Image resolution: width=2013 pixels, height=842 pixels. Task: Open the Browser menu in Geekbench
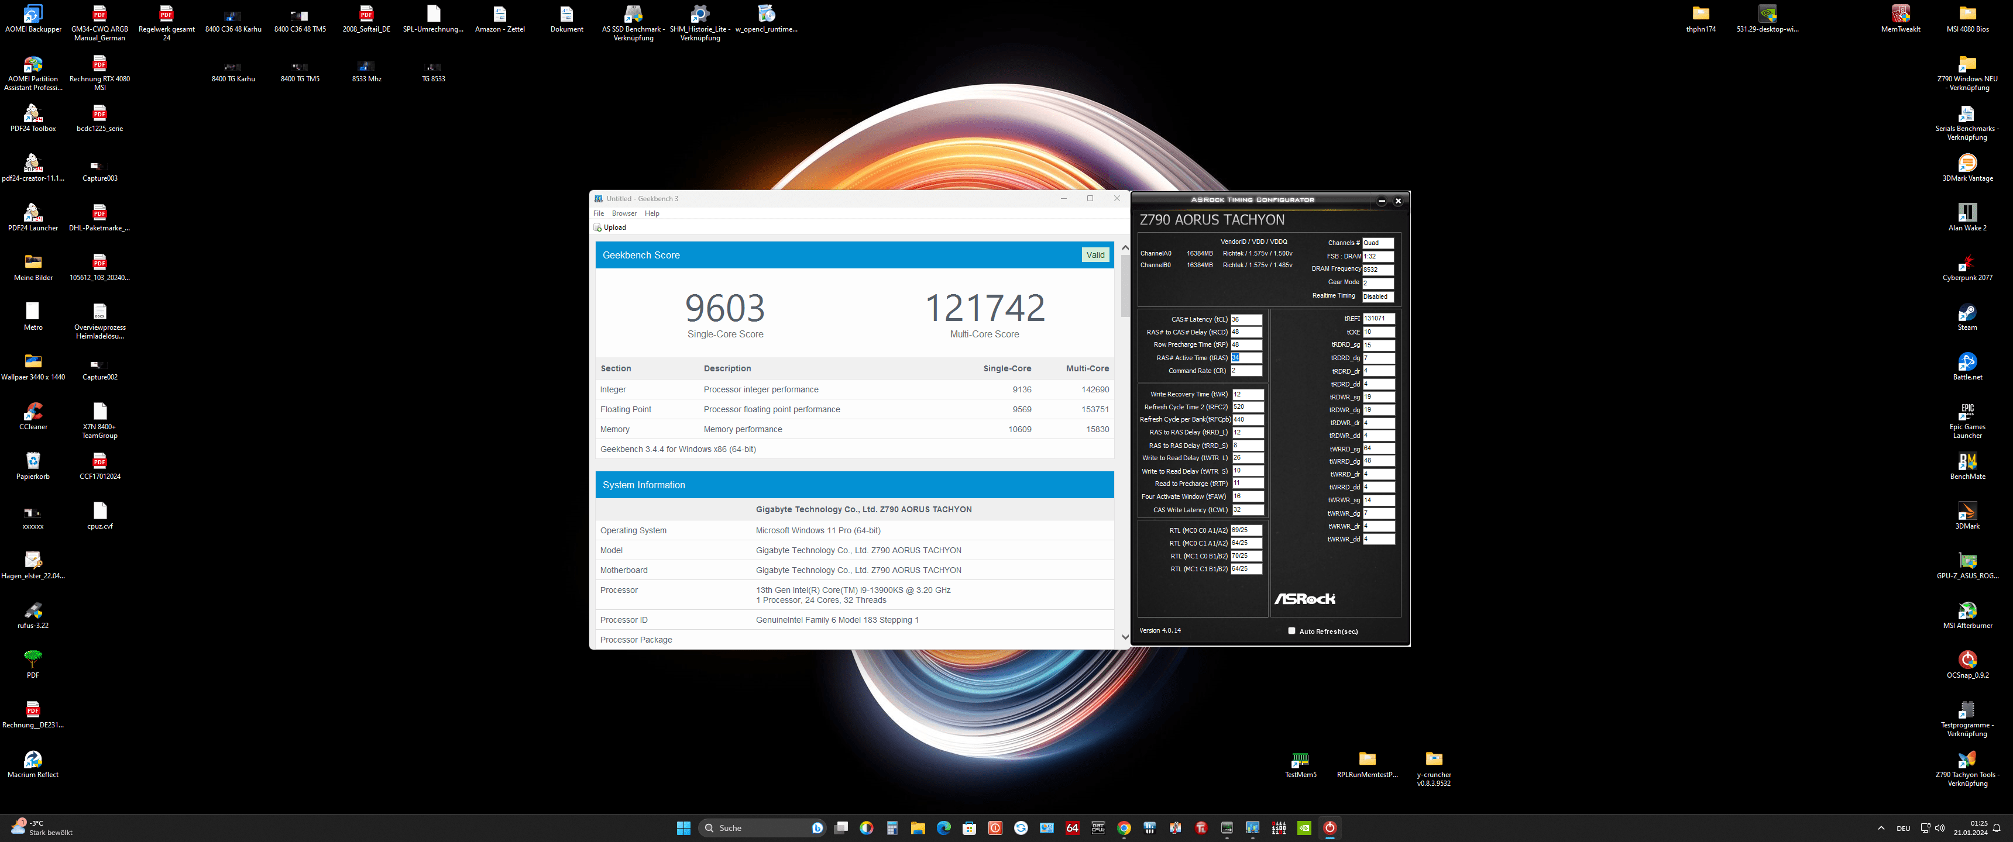[624, 213]
